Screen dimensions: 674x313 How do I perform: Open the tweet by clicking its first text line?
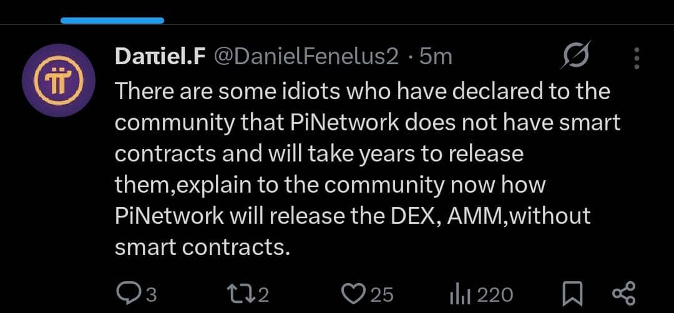pos(362,92)
